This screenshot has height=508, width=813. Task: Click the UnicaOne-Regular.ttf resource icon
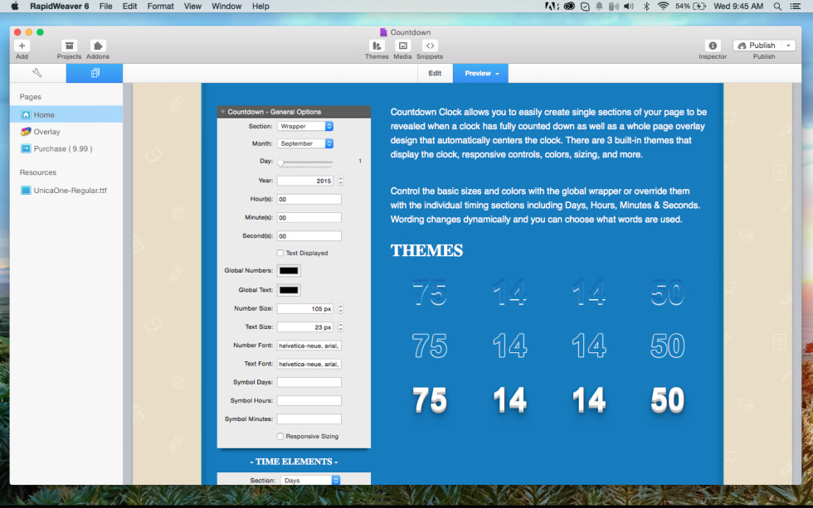point(26,190)
